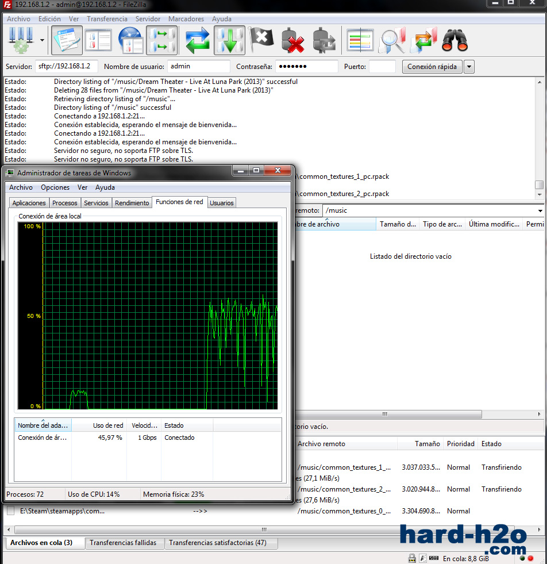Tick the checkbox beside E:\Steam\steamapps queue item

[11, 511]
